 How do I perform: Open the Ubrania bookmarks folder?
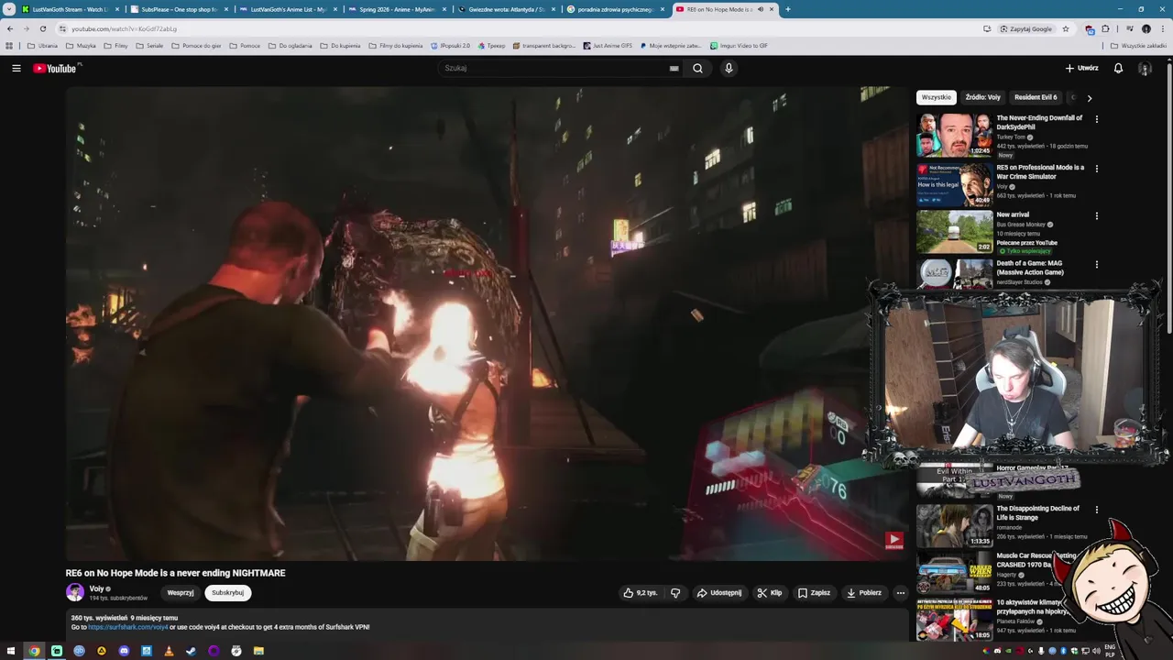pyautogui.click(x=43, y=45)
